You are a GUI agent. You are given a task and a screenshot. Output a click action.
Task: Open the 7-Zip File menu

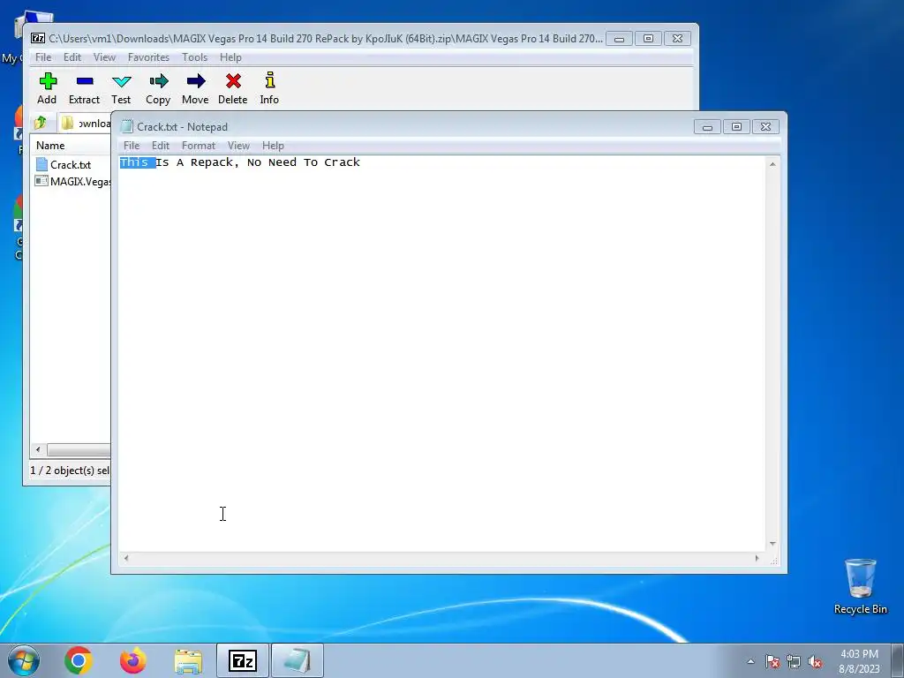(x=43, y=57)
